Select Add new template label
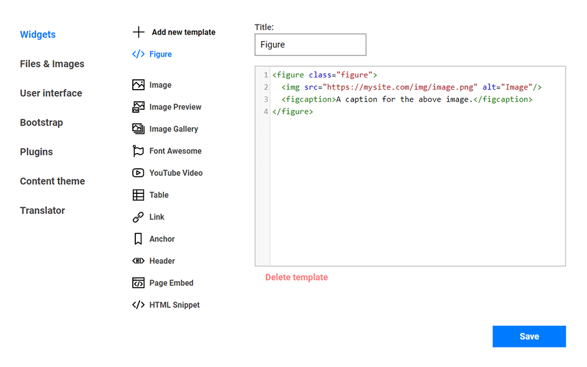This screenshot has height=367, width=587. pos(183,32)
